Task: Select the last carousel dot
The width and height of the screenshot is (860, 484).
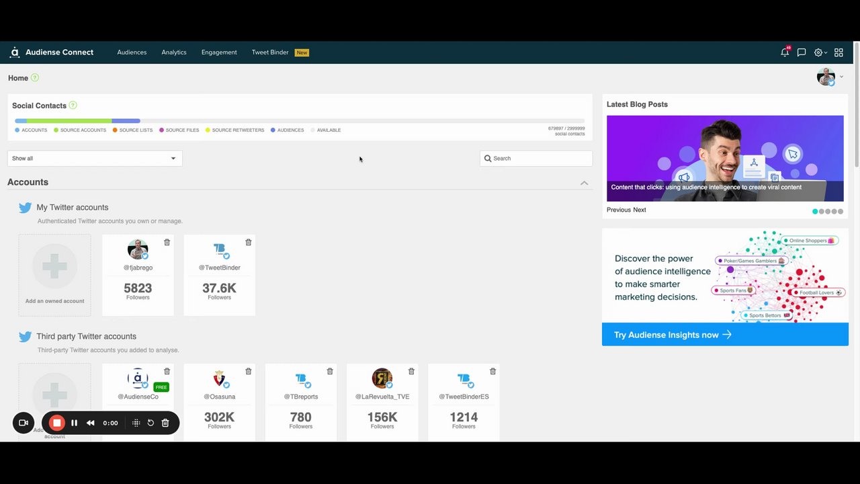Action: pos(841,212)
